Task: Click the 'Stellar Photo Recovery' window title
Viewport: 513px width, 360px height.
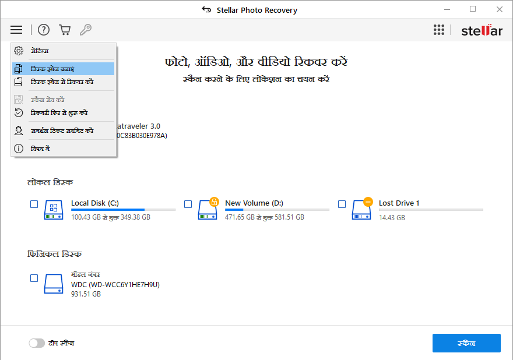Action: (257, 10)
